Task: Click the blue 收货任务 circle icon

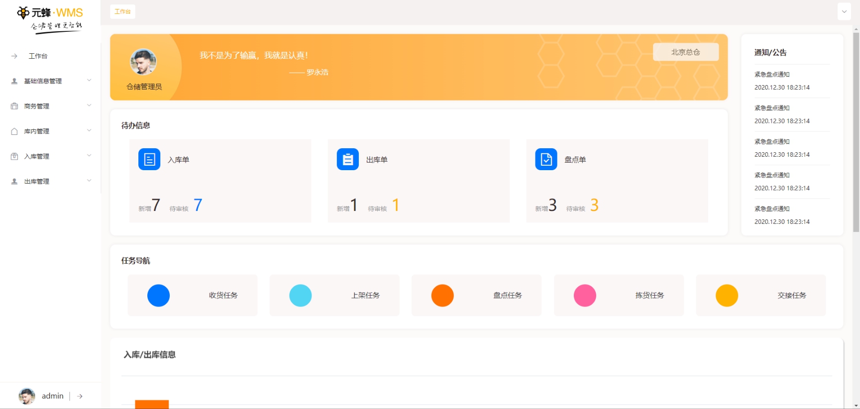Action: [x=159, y=296]
